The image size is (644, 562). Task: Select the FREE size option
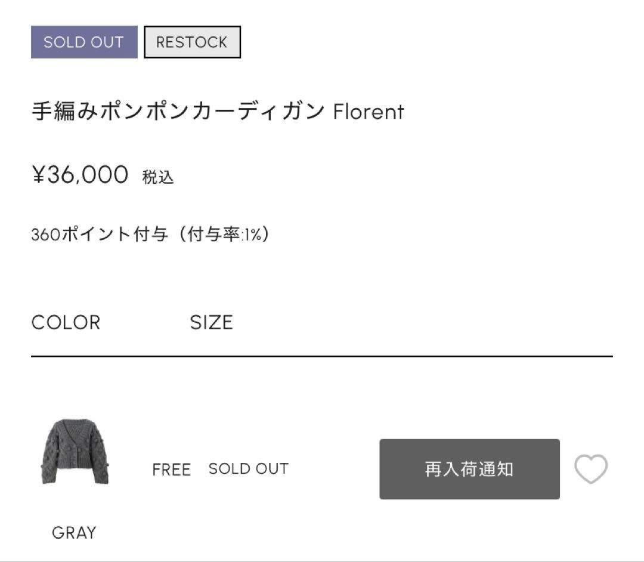tap(171, 470)
